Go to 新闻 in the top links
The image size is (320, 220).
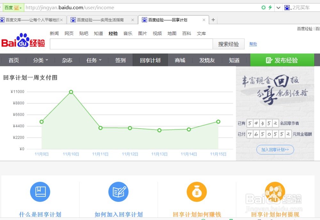[x=54, y=33]
